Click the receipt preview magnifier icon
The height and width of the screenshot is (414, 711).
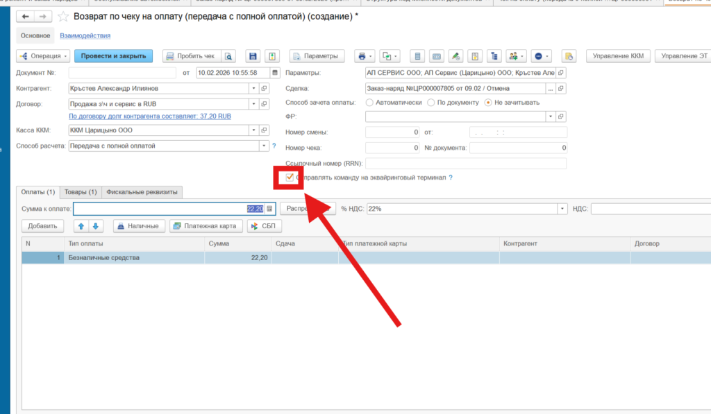228,56
